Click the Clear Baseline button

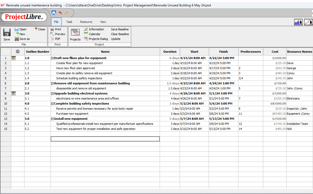[120, 34]
